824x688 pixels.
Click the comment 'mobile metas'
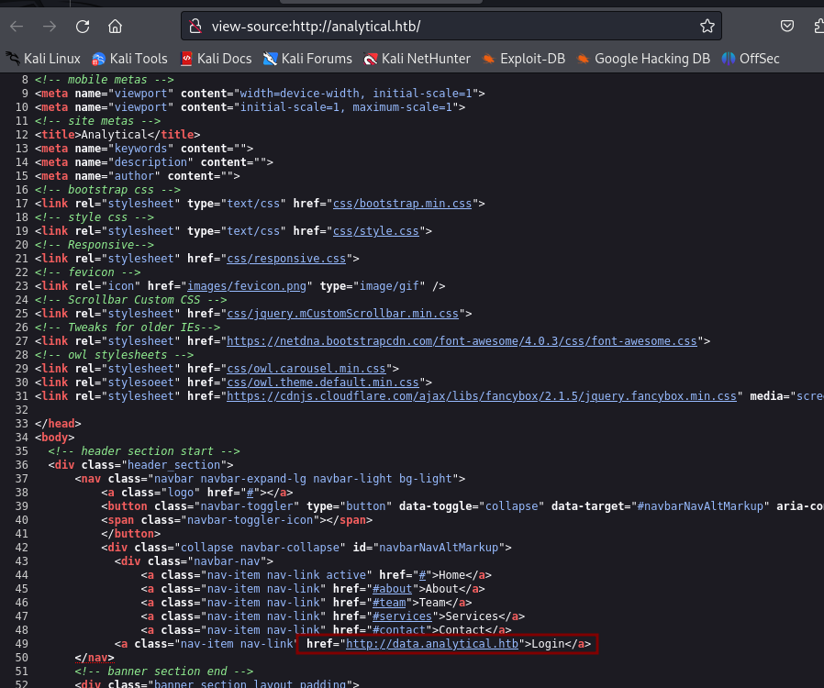coord(104,80)
